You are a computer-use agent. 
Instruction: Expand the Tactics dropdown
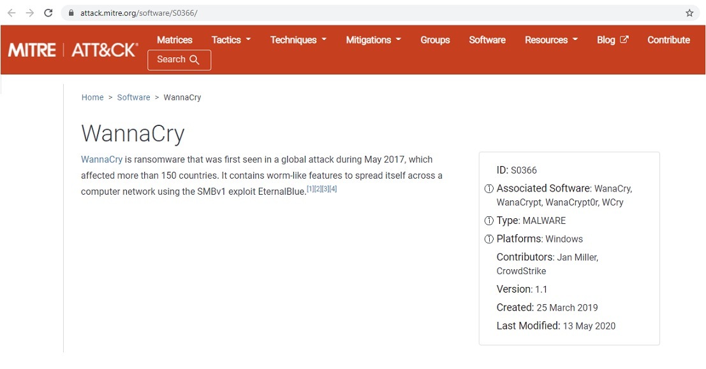[x=231, y=40]
